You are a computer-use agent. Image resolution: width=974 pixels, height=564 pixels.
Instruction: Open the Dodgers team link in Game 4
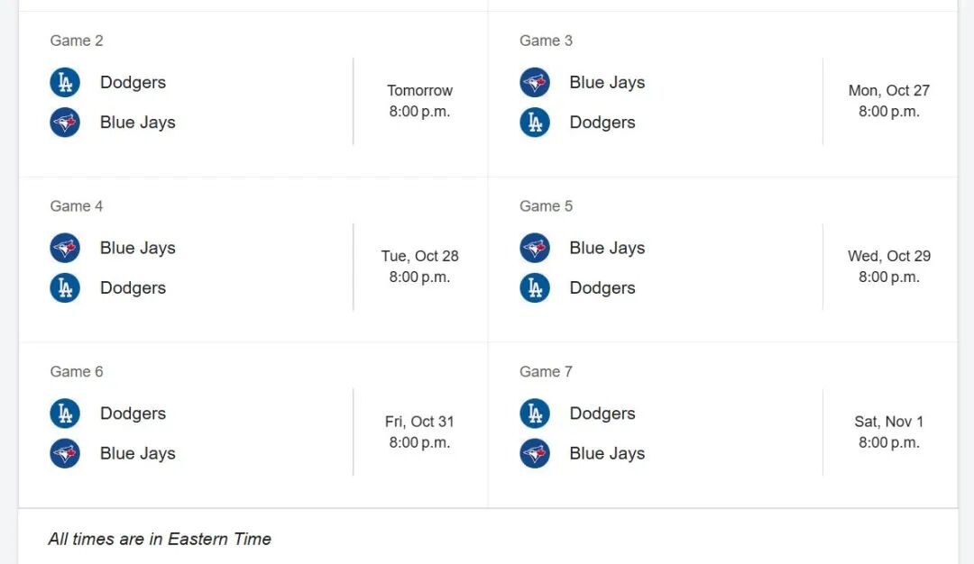pyautogui.click(x=133, y=288)
